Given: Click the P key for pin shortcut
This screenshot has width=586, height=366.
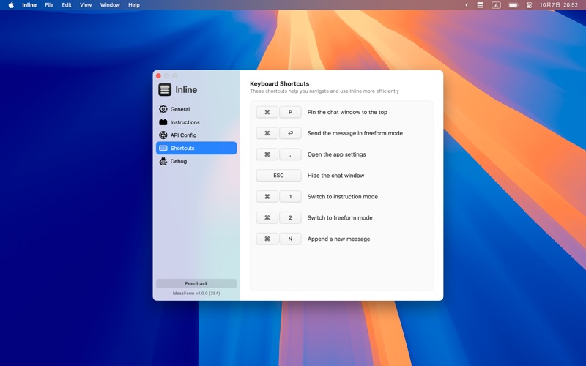Looking at the screenshot, I should pyautogui.click(x=290, y=113).
